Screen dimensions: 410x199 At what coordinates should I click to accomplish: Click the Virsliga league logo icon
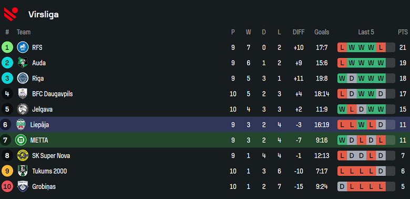pos(11,14)
